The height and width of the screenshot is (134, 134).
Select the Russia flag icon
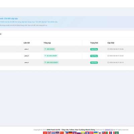(x=79, y=133)
